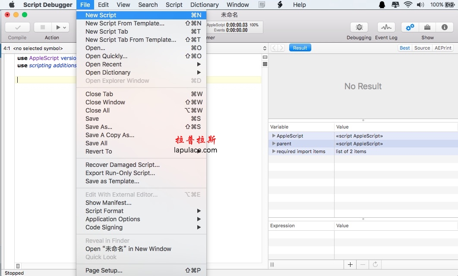The height and width of the screenshot is (276, 458).
Task: Open the Application Options submenu
Action: tap(142, 219)
